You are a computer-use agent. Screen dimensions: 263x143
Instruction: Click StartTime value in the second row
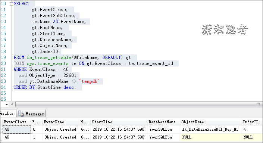[x=118, y=137]
